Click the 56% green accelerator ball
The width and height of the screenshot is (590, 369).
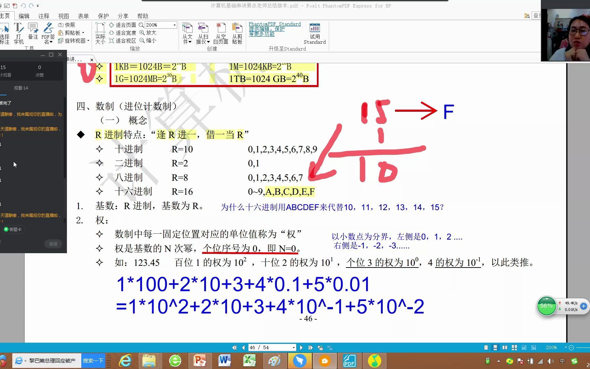[546, 306]
